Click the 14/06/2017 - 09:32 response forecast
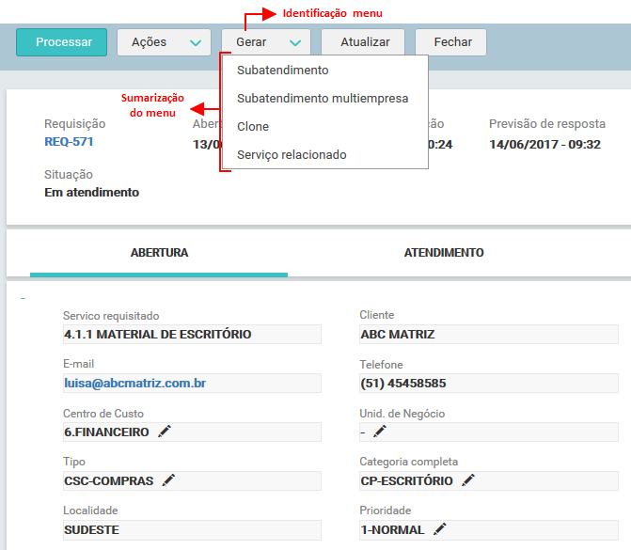The width and height of the screenshot is (631, 550). click(544, 145)
